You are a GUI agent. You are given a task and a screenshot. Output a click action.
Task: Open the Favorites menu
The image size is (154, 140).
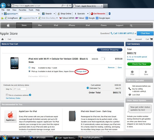tap(23, 10)
